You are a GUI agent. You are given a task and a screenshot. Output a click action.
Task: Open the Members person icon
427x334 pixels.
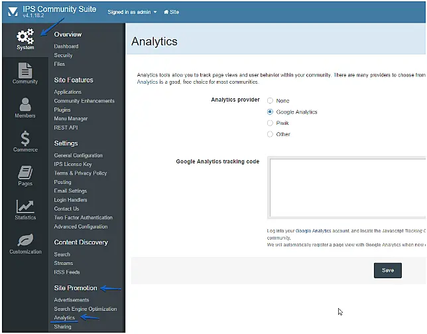(25, 104)
